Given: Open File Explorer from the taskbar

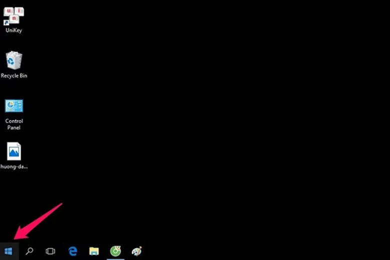Looking at the screenshot, I should 94,251.
